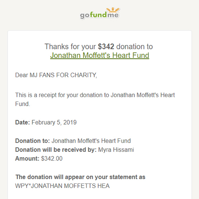
Task: Click the 'Donation will be received by:' label
Action: [56, 150]
